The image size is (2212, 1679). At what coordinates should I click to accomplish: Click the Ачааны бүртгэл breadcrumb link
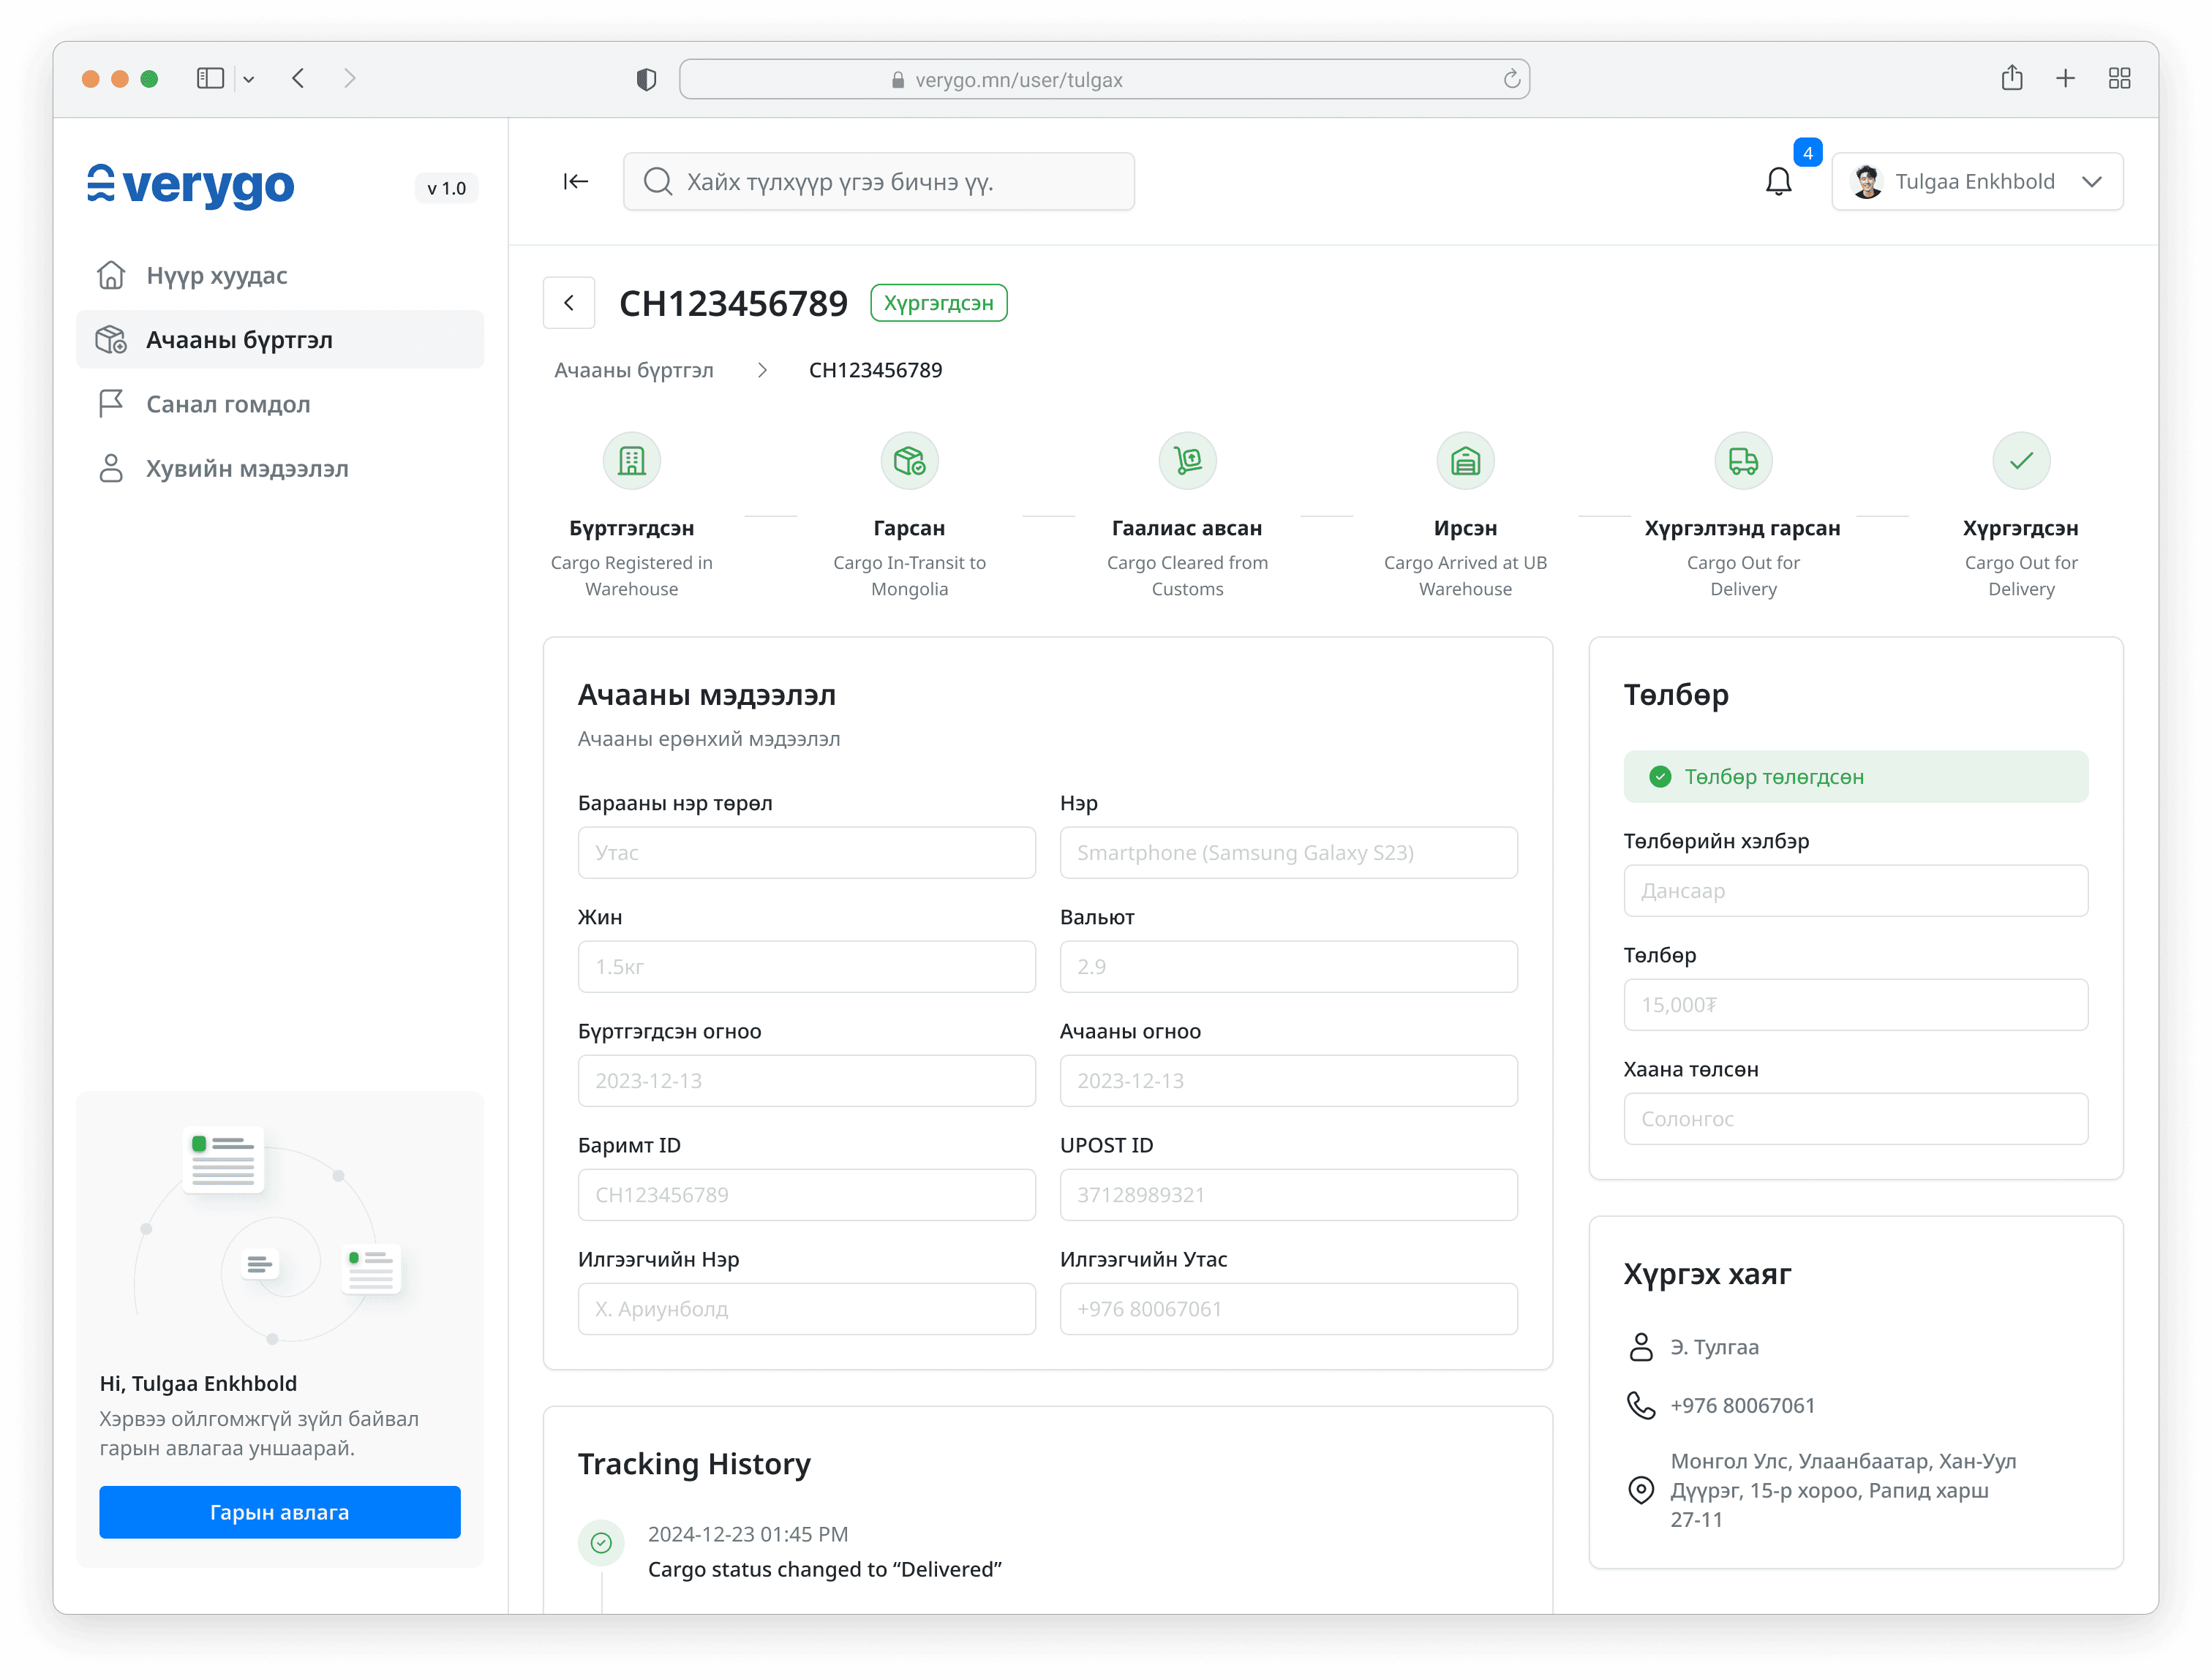(634, 370)
